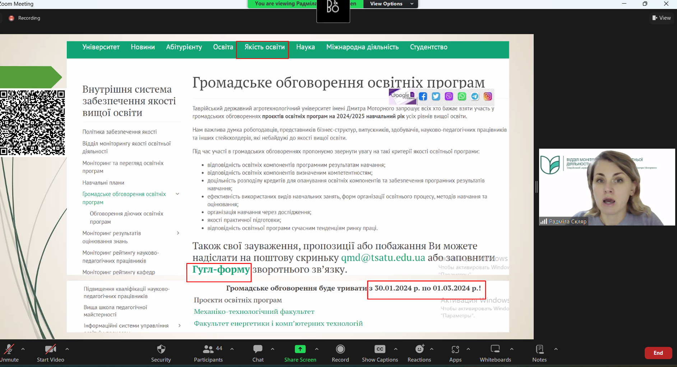
Task: Open the Новини menu item
Action: click(x=143, y=47)
